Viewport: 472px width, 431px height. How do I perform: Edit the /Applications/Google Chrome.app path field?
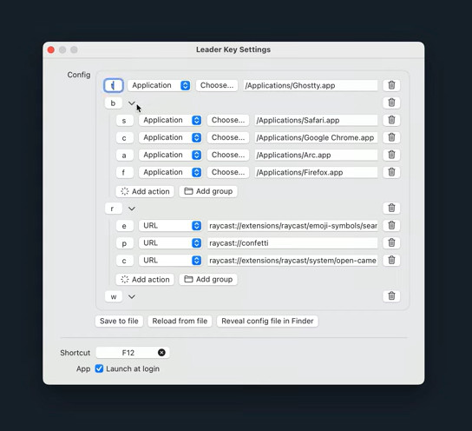(316, 138)
